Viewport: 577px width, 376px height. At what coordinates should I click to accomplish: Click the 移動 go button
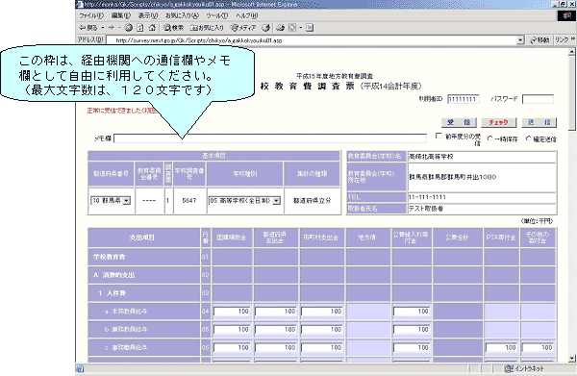[x=539, y=40]
